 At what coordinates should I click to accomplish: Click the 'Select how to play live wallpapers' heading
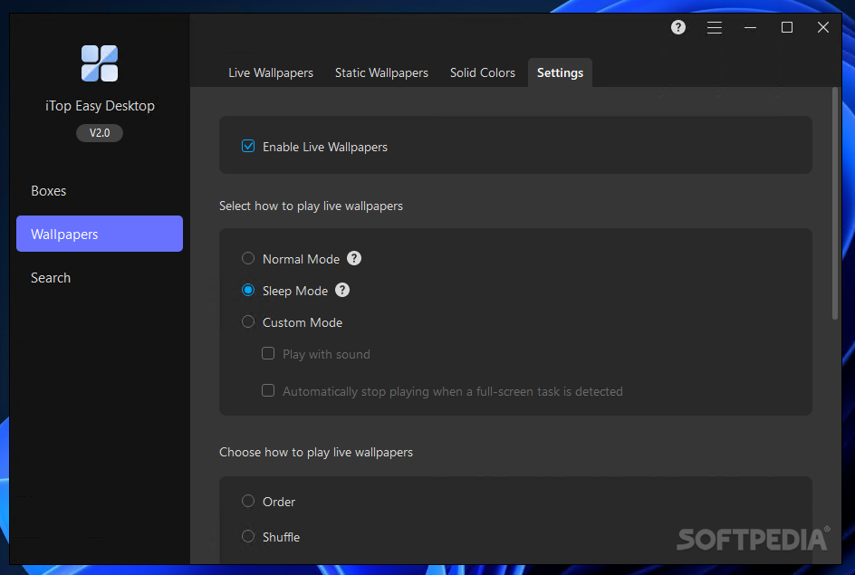[x=311, y=206]
